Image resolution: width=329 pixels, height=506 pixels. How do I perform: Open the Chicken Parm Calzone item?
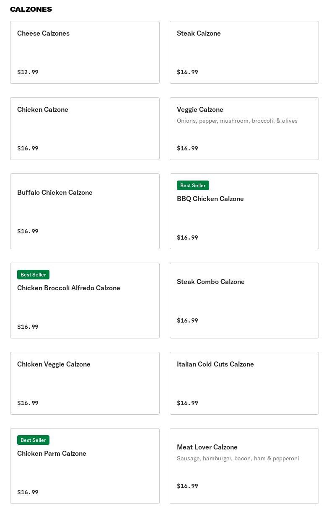tap(85, 466)
